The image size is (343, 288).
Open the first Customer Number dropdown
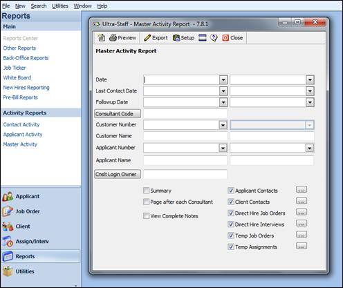tap(223, 125)
